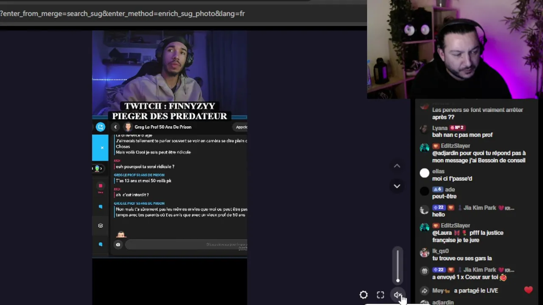
Task: Click the adjardin username at chat bottom
Action: 443,302
